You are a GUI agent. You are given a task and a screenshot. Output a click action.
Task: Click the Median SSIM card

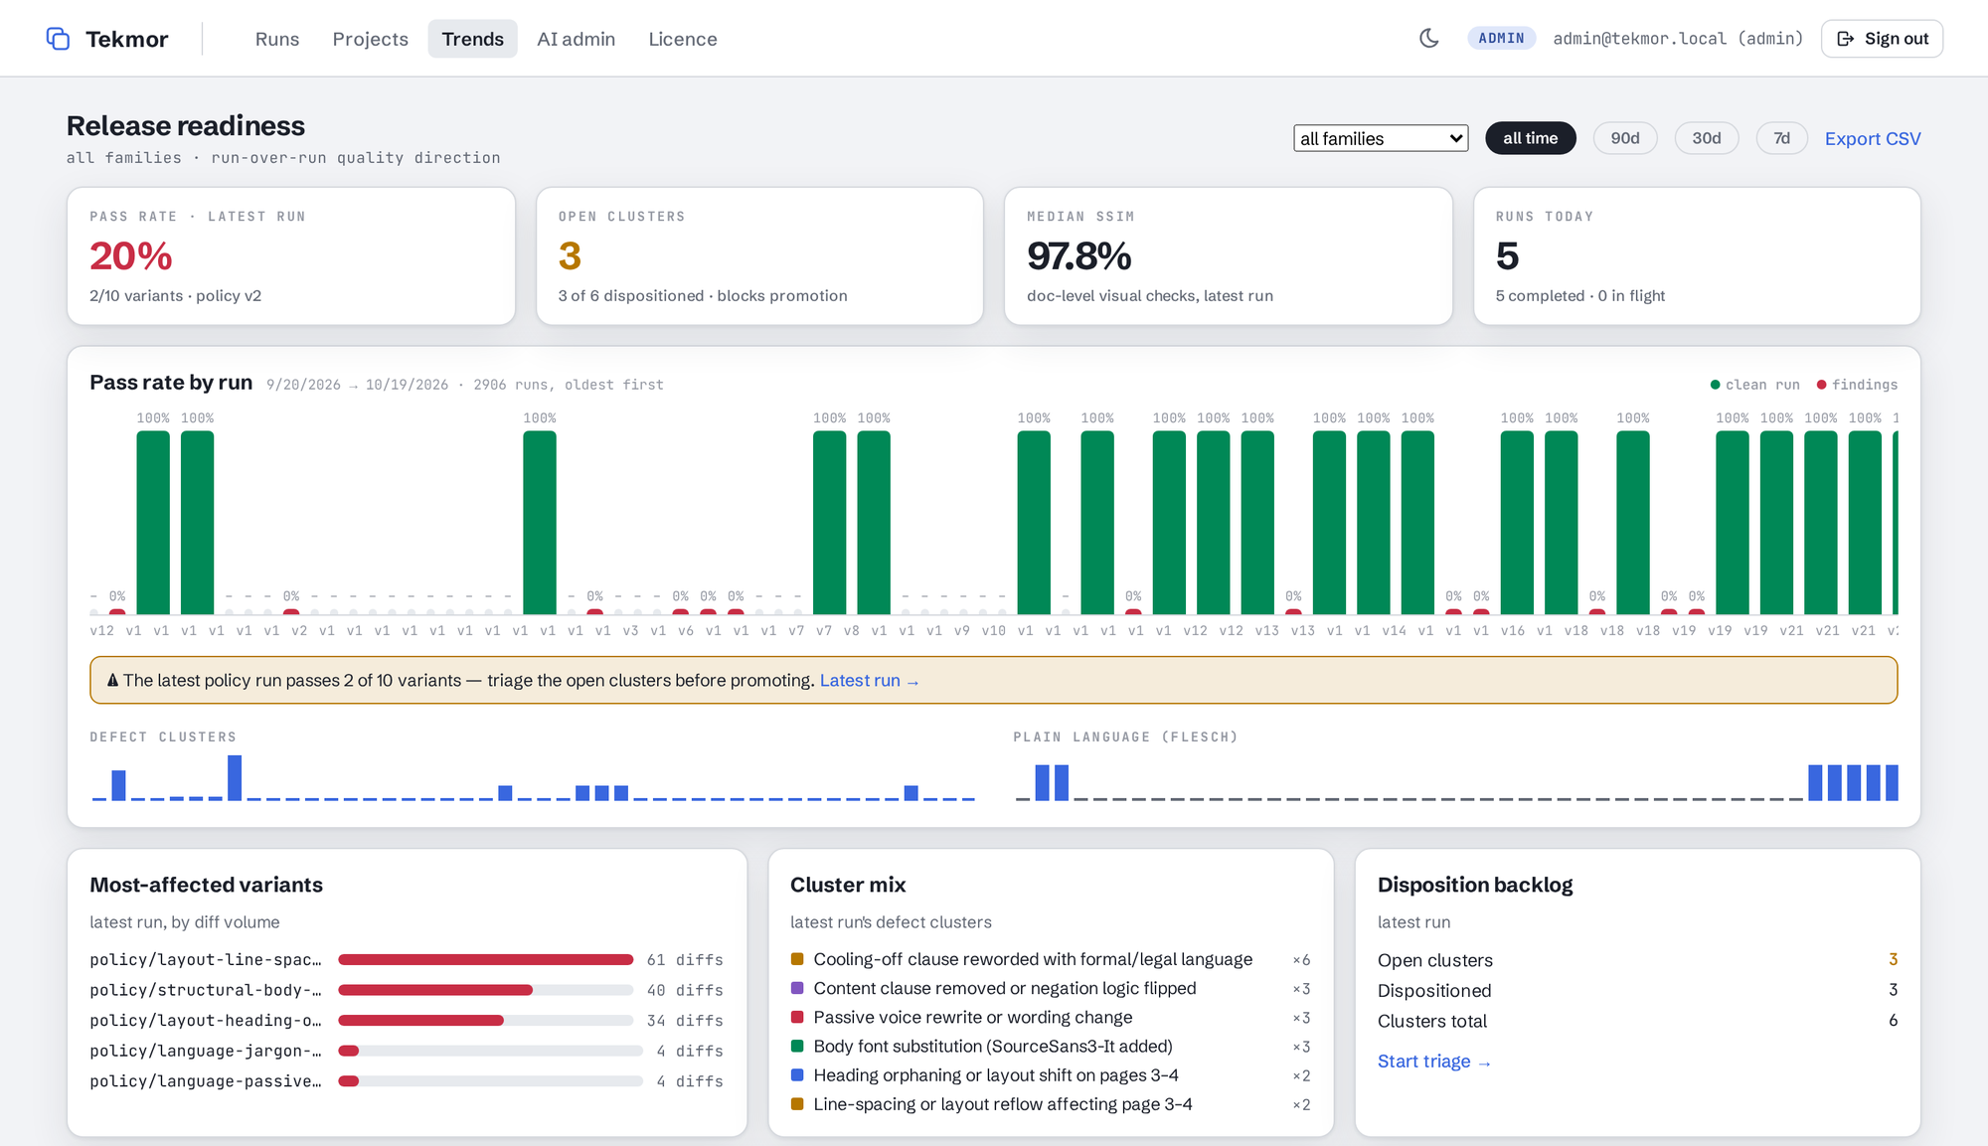(1229, 256)
